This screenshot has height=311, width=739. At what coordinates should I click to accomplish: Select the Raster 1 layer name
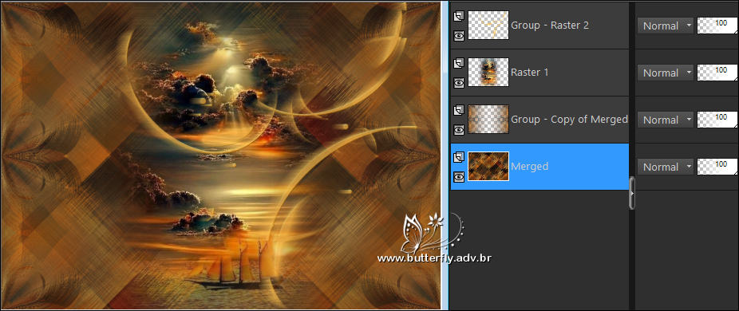coord(529,73)
